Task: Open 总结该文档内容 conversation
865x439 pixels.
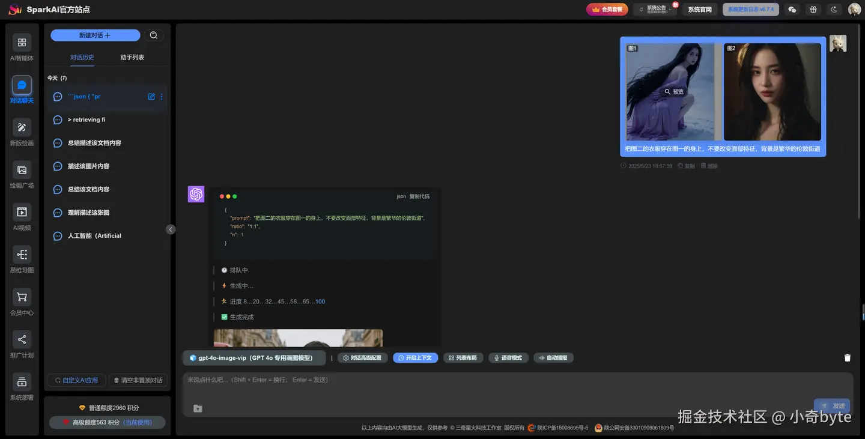Action: (x=107, y=189)
